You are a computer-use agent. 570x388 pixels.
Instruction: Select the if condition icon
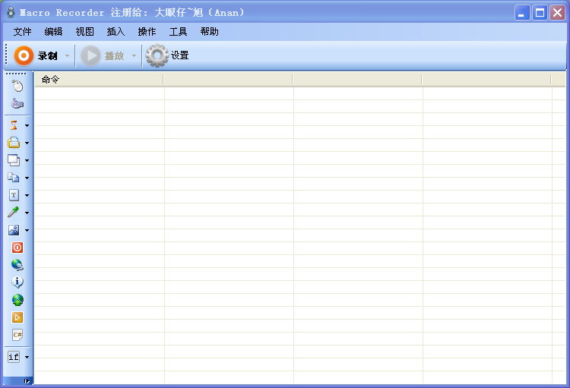14,357
